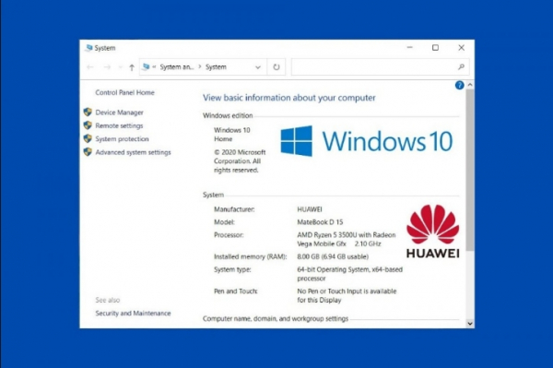The image size is (553, 368).
Task: Click the computer icon in the address bar
Action: 146,66
